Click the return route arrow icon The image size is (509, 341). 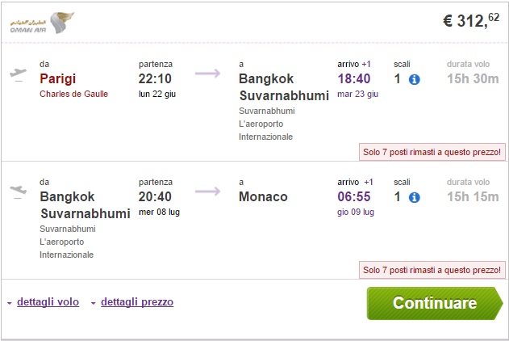[207, 192]
